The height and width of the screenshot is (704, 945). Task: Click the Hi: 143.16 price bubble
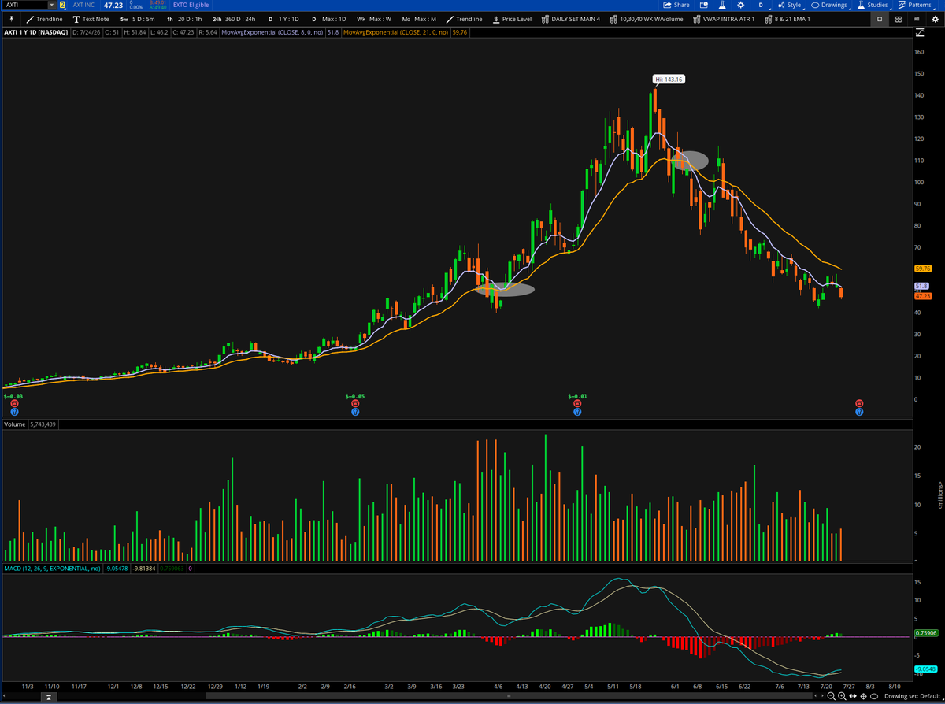click(x=669, y=79)
